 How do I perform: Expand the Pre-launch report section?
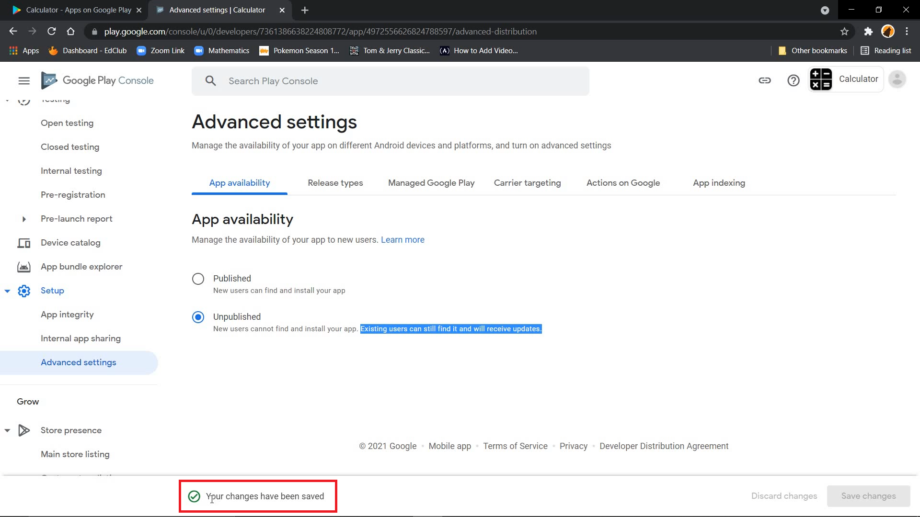(24, 219)
